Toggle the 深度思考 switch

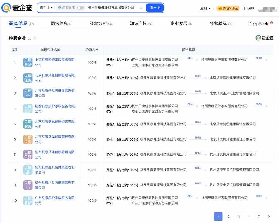coord(80,8)
